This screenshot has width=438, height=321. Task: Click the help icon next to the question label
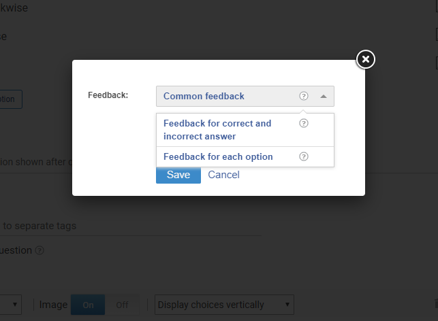coord(40,250)
